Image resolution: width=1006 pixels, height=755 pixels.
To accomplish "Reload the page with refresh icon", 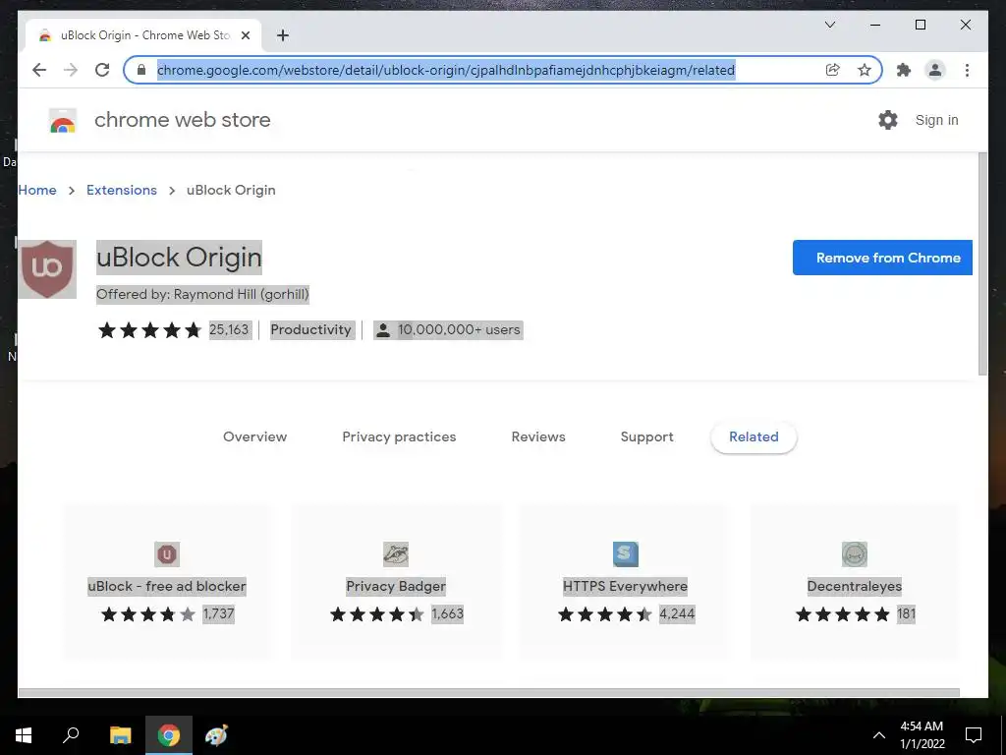I will click(102, 70).
